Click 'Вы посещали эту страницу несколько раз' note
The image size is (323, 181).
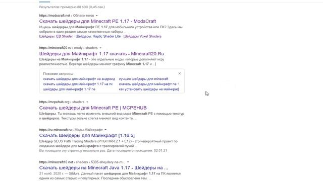pos(103,150)
